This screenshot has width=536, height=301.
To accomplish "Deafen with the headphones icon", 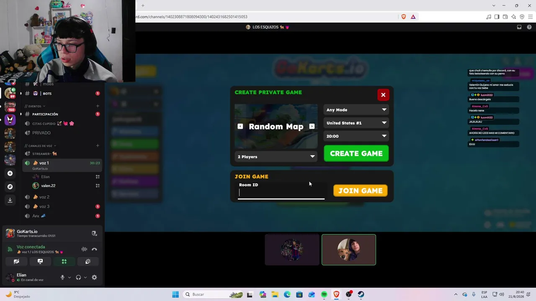I will [x=78, y=277].
